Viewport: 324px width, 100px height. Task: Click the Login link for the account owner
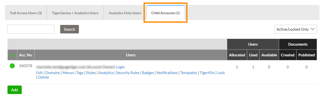click(x=120, y=67)
